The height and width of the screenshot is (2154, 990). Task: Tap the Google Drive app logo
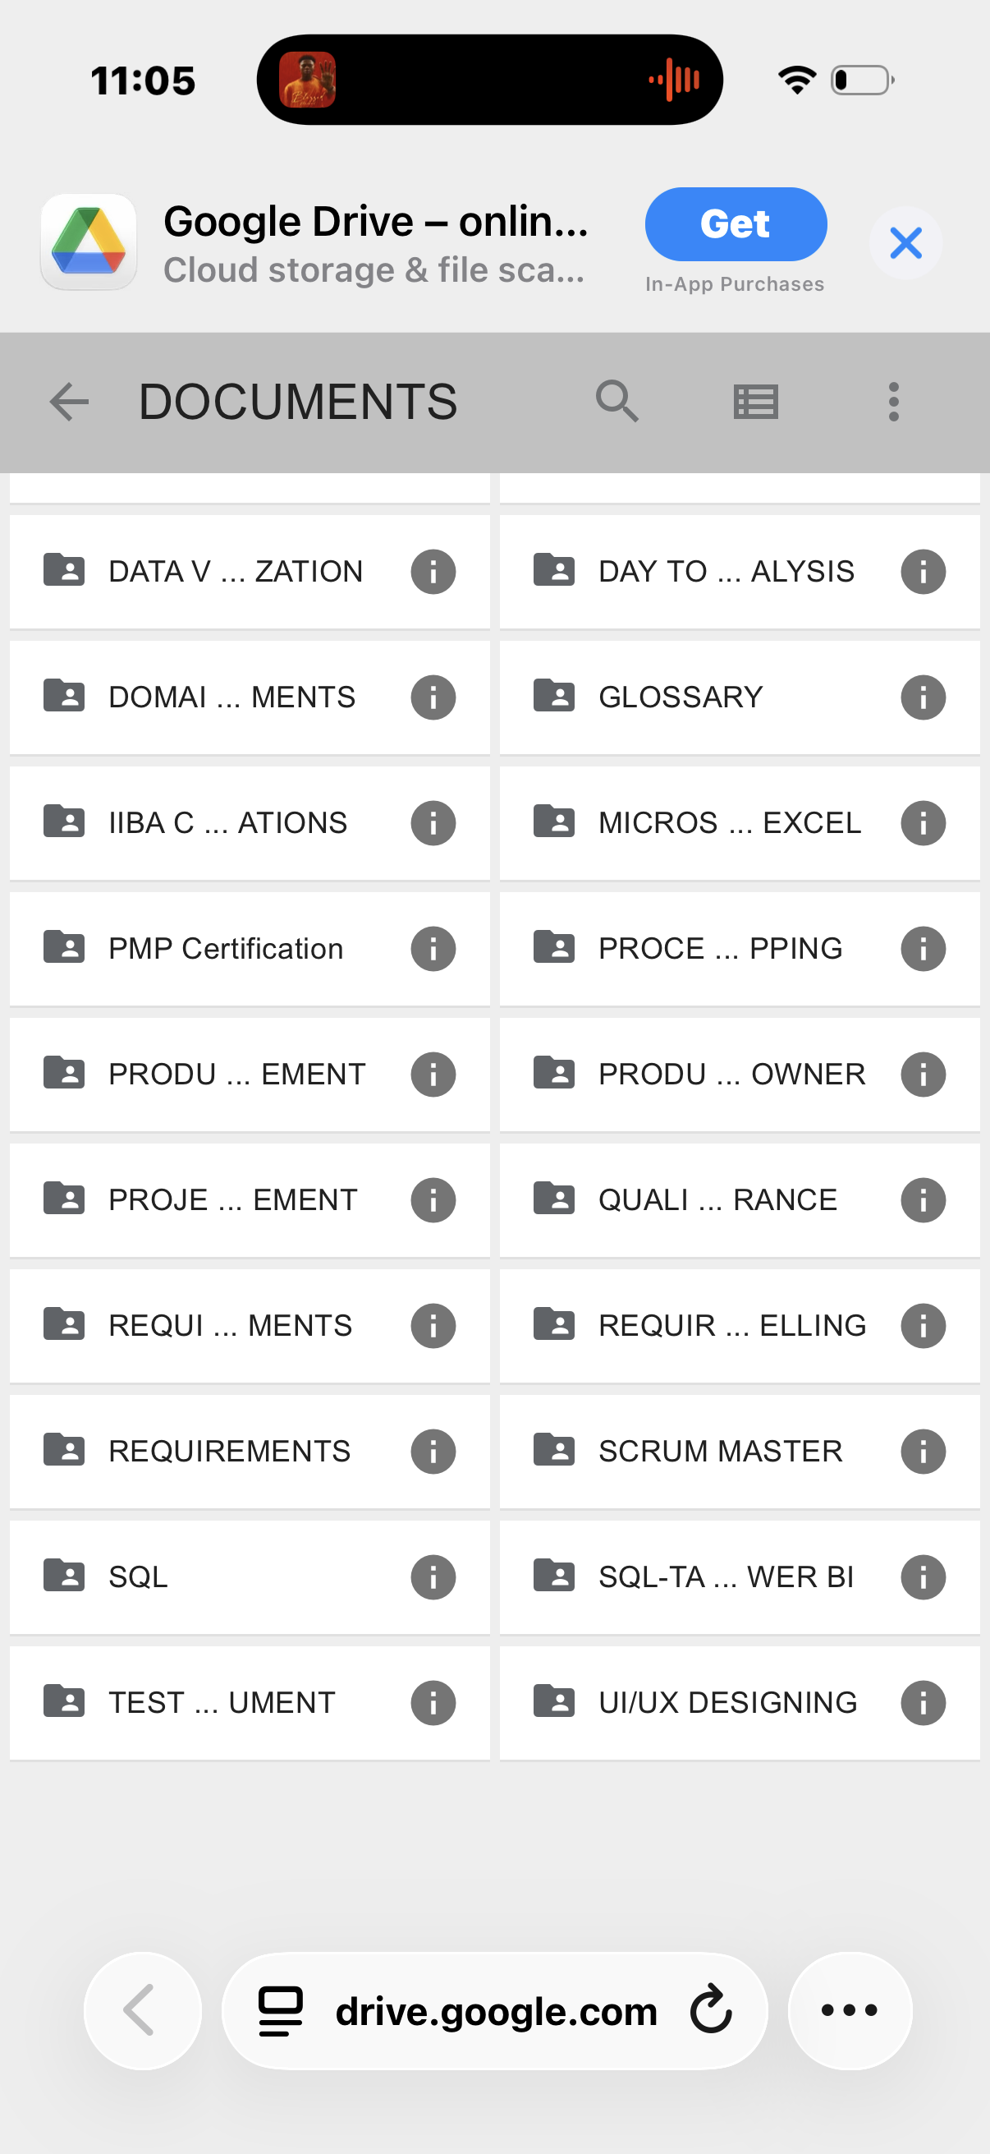(89, 242)
